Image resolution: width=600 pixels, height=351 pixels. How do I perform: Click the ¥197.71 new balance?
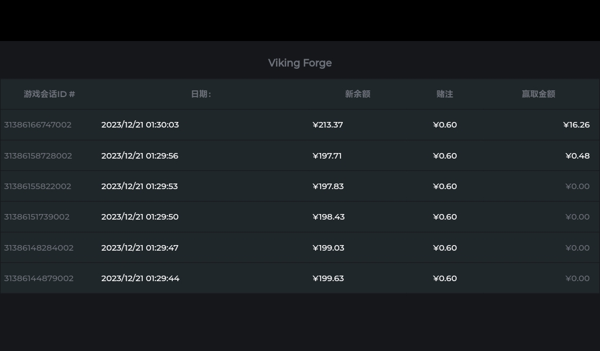327,156
